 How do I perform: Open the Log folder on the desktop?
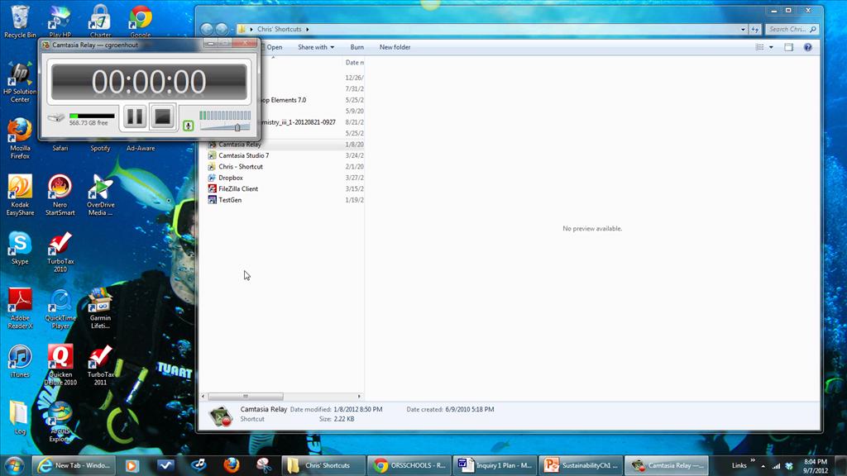point(20,418)
